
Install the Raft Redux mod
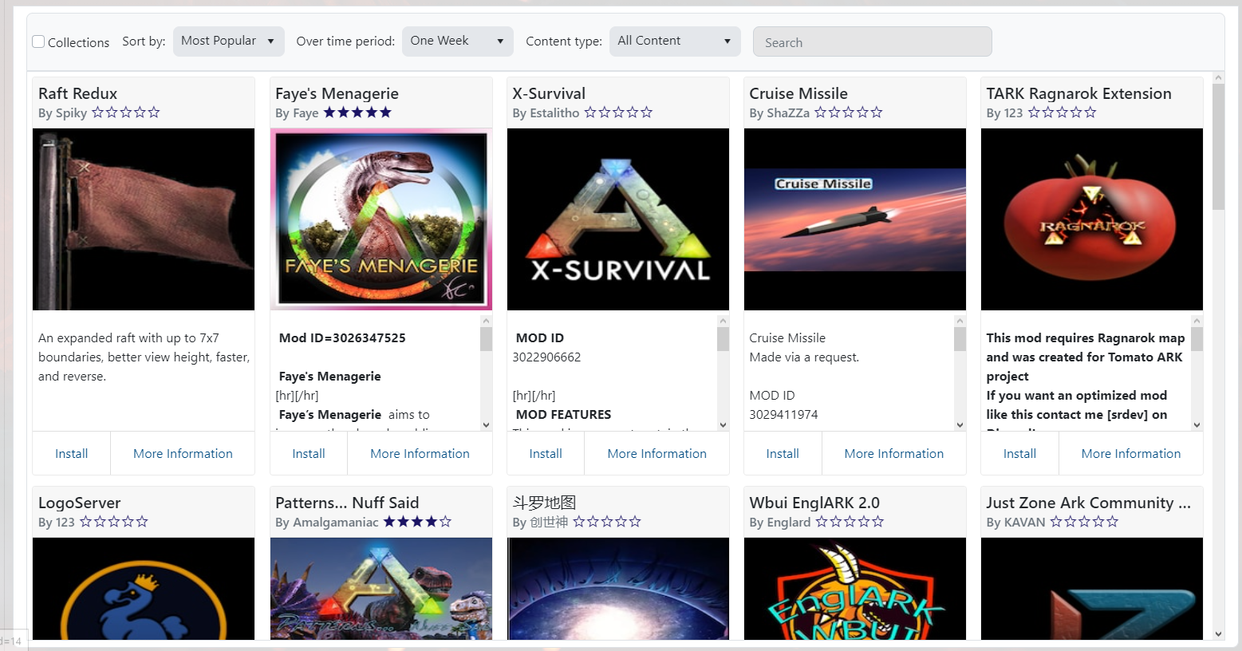coord(71,453)
